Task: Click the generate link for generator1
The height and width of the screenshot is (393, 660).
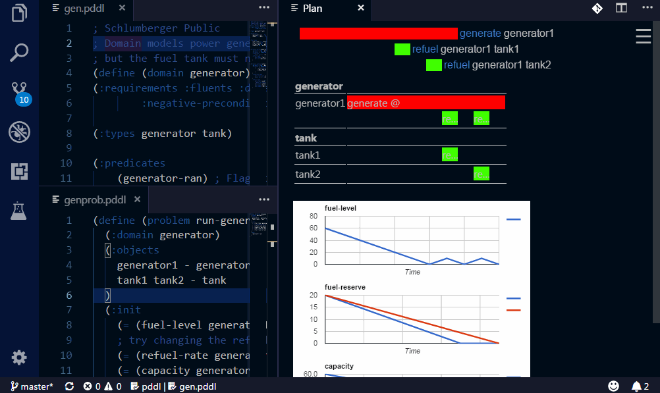Action: [x=480, y=33]
